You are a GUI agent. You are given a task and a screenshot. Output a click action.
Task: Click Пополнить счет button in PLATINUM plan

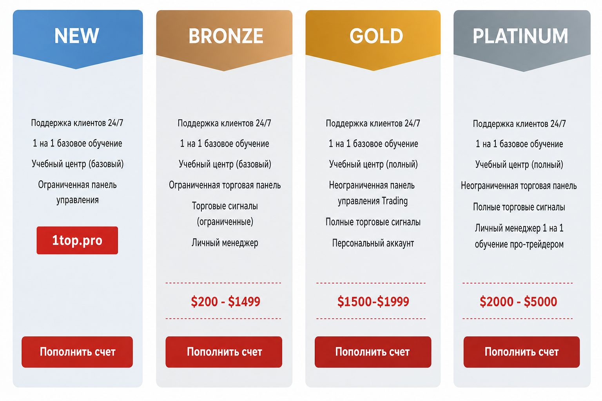[x=521, y=352]
